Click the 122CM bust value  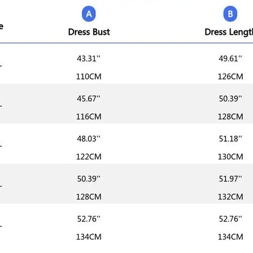pyautogui.click(x=89, y=157)
